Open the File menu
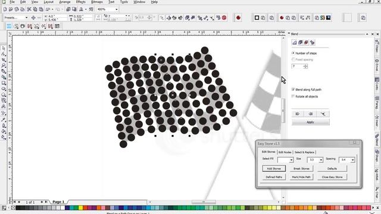Screen dimensions: 381x214 [12, 2]
